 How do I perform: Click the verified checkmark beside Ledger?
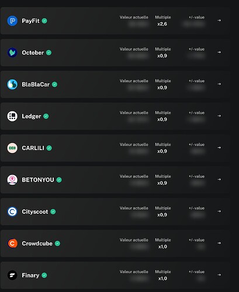pyautogui.click(x=46, y=116)
